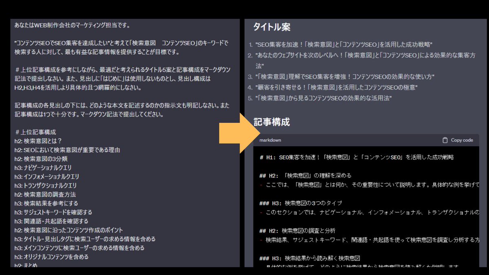Click the 'markdown' code block label
Viewport: 489px width, 275px height.
270,140
